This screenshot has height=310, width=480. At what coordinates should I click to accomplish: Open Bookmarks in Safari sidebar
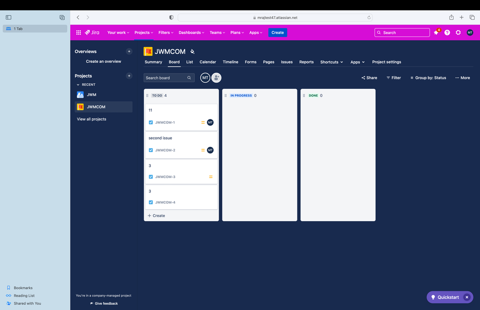point(23,287)
